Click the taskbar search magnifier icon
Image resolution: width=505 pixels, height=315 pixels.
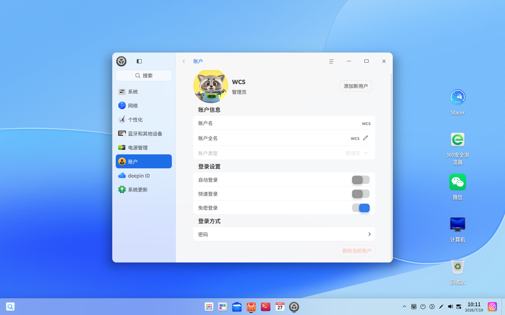tap(11, 307)
